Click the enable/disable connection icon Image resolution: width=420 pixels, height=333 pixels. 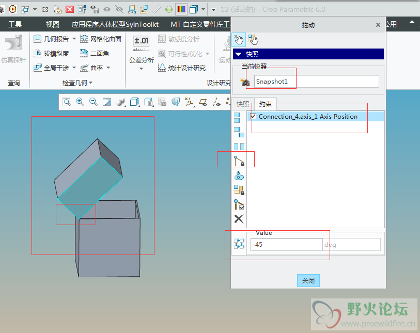239,204
